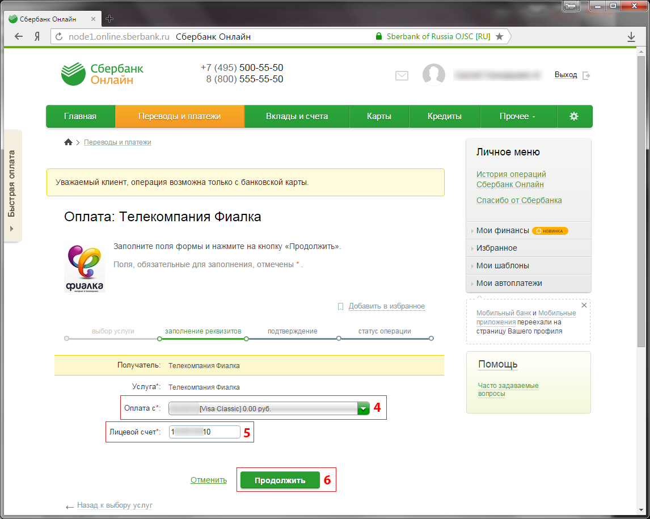Expand the Быстрая оплата side panel
Screen dimensions: 650x519
[x=12, y=185]
